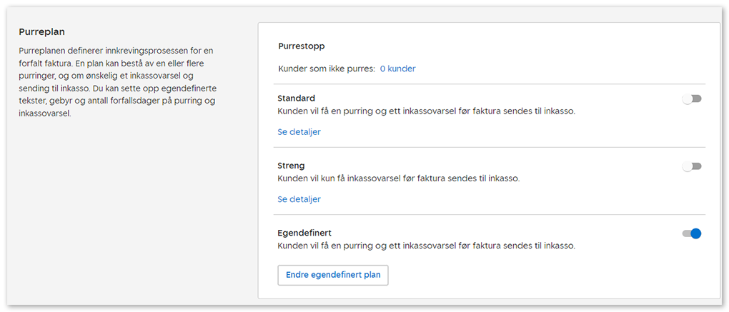Enable the Standard purreplan toggle
Image resolution: width=729 pixels, height=312 pixels.
click(692, 99)
